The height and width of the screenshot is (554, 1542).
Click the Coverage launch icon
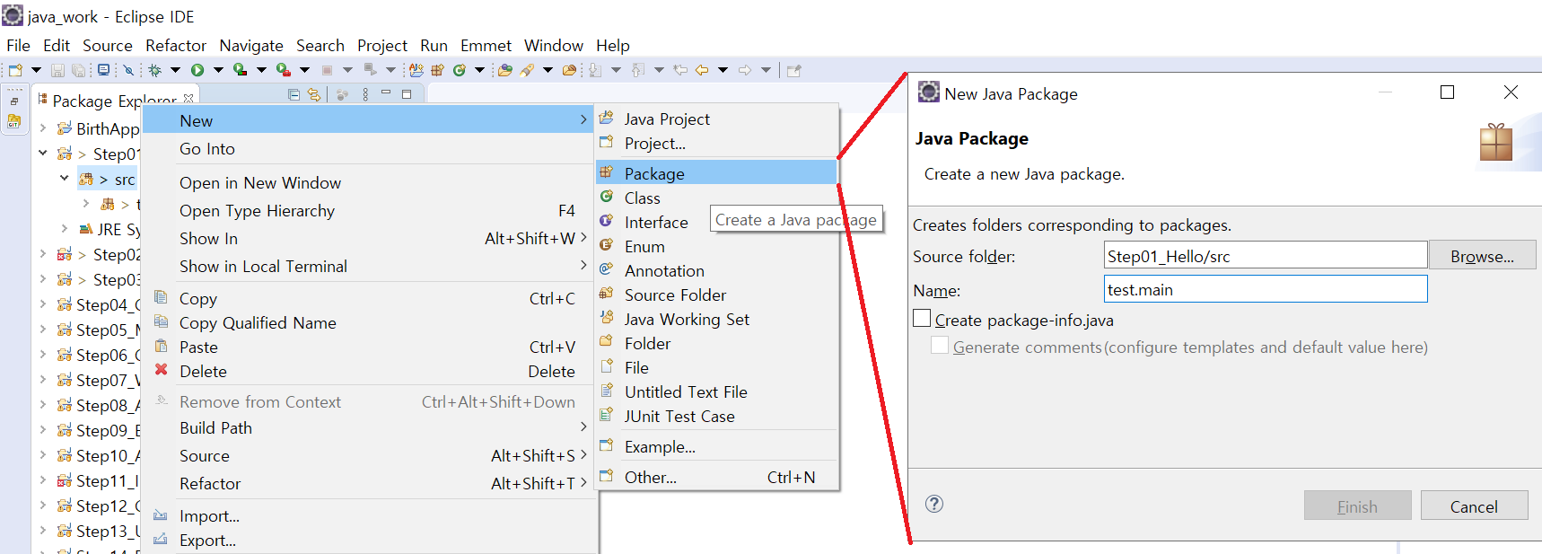tap(240, 70)
